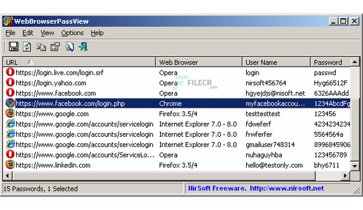This screenshot has height=210, width=363.
Task: Click the Refresh toolbar icon
Action: [x=27, y=46]
